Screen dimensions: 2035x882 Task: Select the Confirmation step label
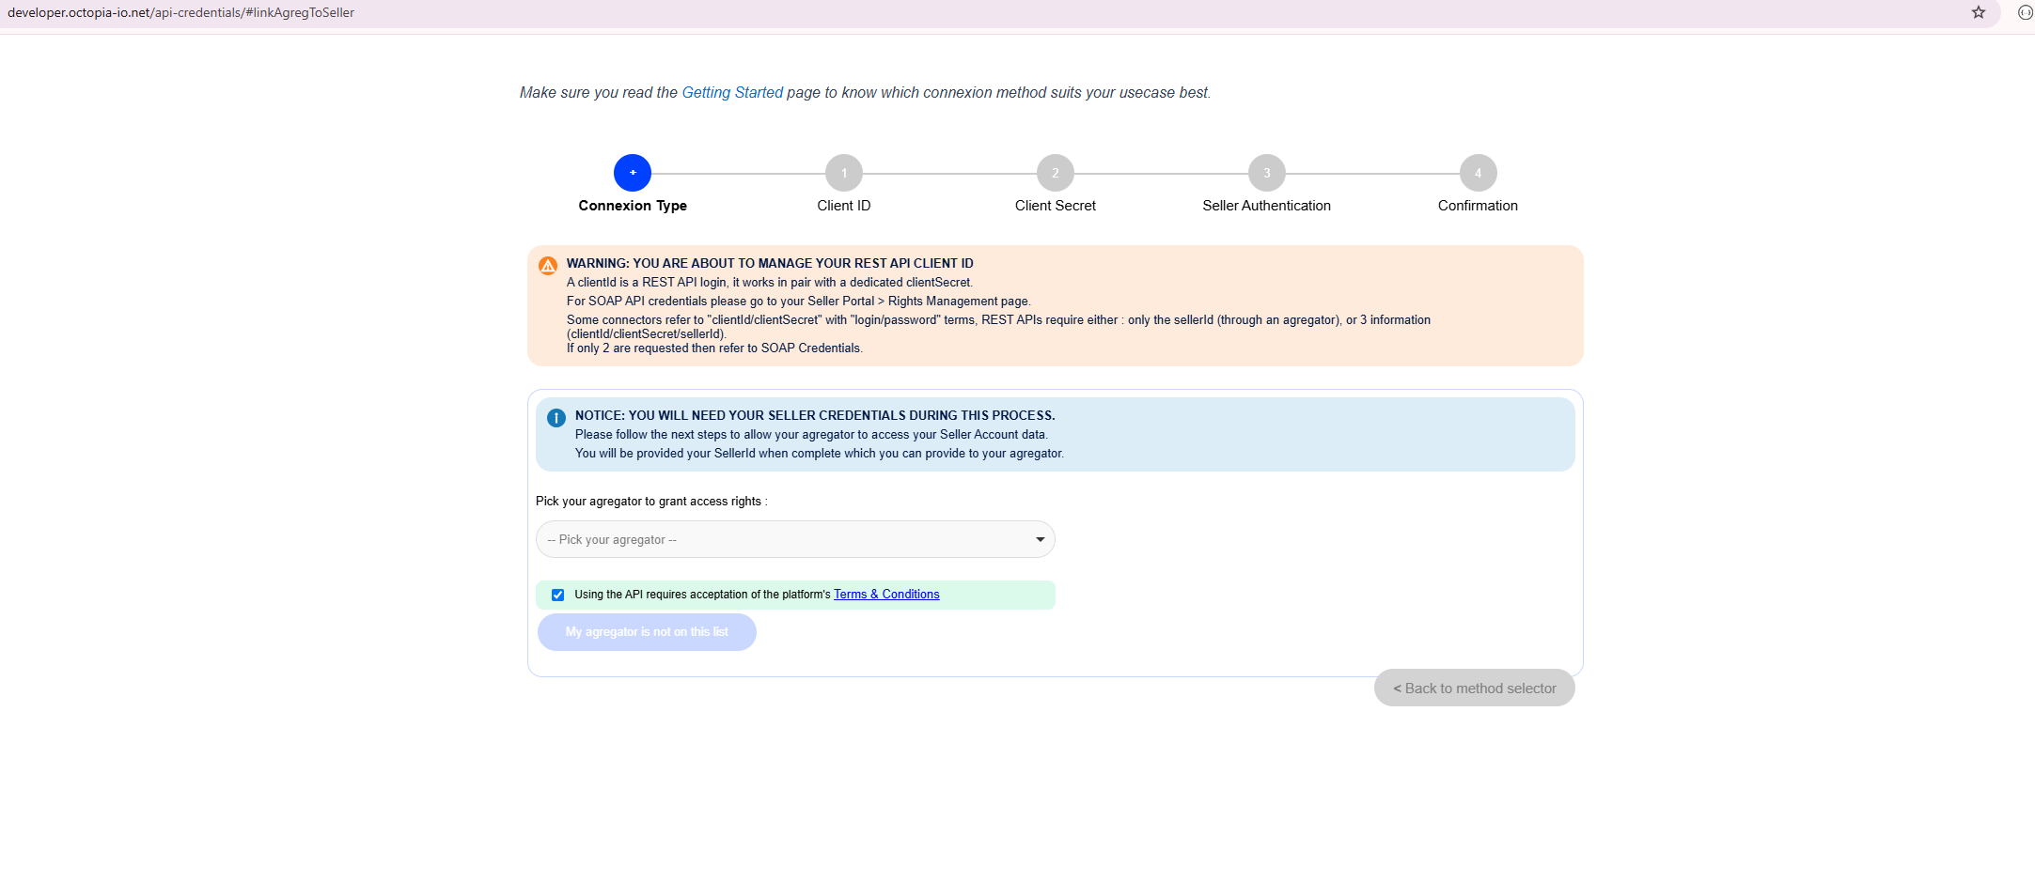(1478, 206)
